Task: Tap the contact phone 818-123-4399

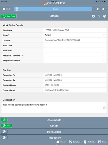Action: [52, 85]
